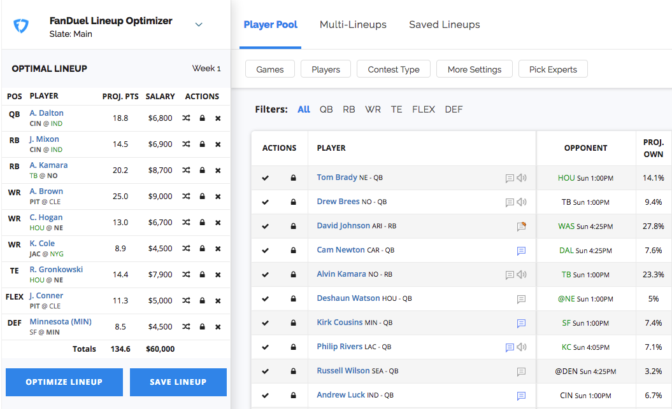
Task: Remove Minnesota defense from the lineup
Action: coord(218,328)
